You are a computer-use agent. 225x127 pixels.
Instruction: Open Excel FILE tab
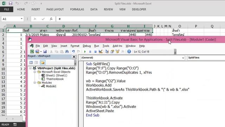pos(7,10)
